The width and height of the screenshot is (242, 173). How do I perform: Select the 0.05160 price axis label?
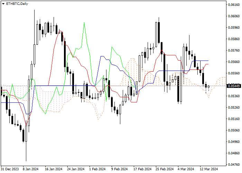click(x=234, y=119)
